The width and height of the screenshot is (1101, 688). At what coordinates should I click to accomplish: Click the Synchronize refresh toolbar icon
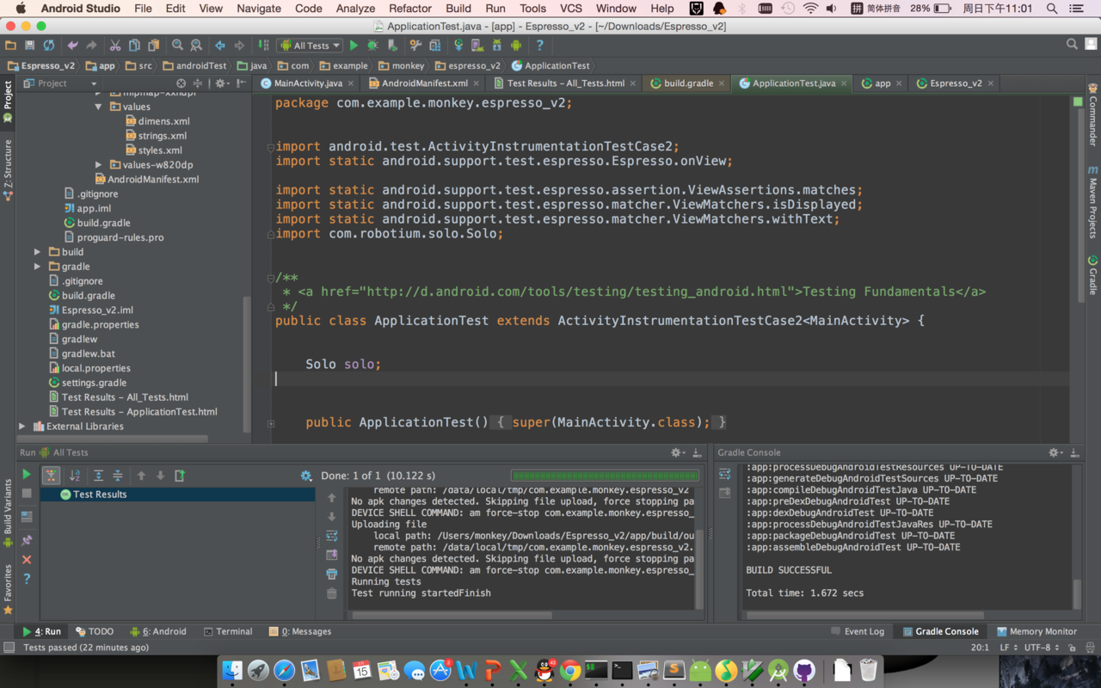[48, 46]
